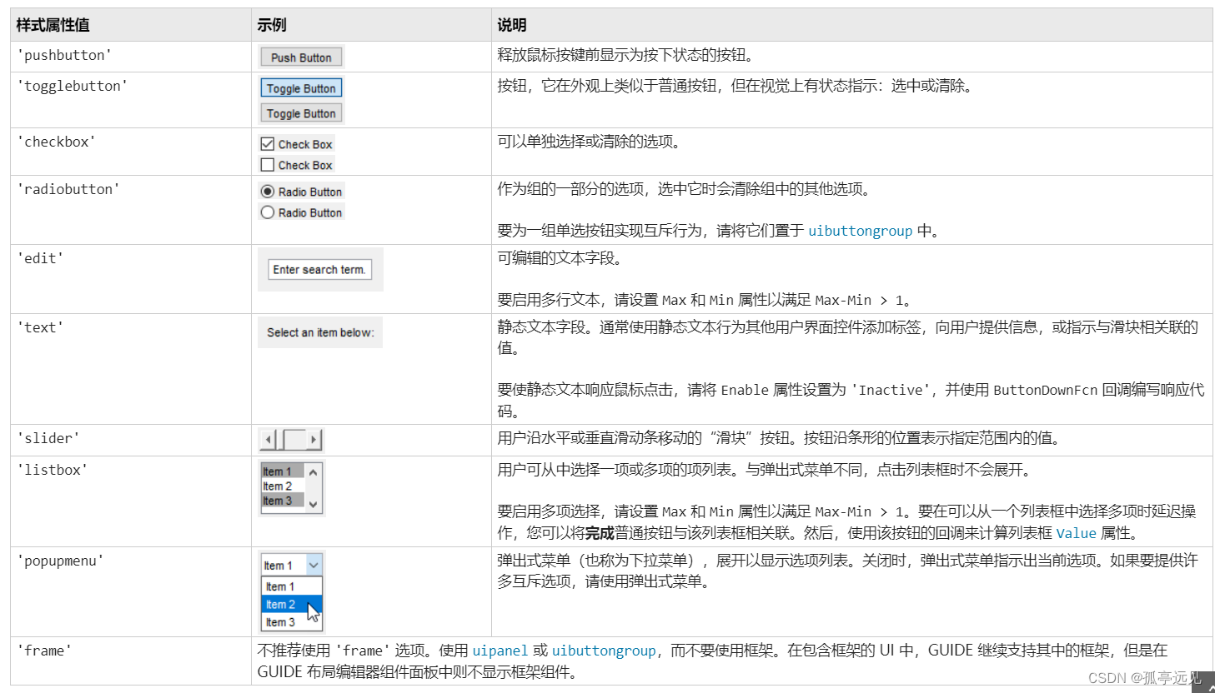This screenshot has height=693, width=1215.
Task: Click the gray unselected Toggle Button
Action: [301, 113]
